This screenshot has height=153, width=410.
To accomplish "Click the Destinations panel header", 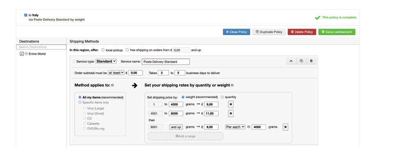I will coord(41,41).
